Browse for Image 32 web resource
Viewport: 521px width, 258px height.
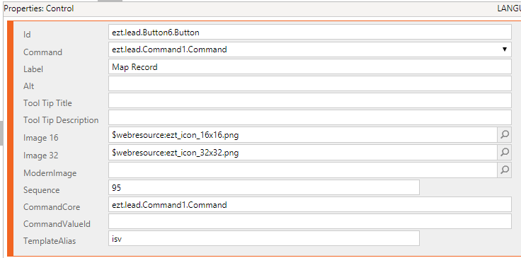pyautogui.click(x=505, y=152)
